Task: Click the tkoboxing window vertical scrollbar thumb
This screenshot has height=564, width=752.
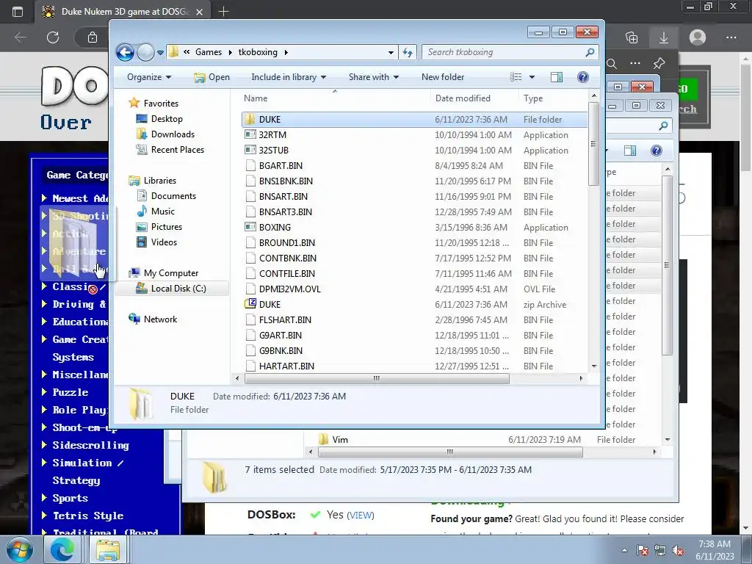Action: pos(593,143)
